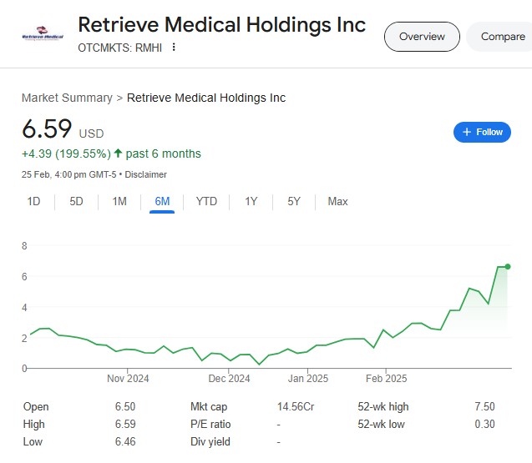Viewport: 532px width, 463px height.
Task: Click the USD currency label
Action: point(91,133)
